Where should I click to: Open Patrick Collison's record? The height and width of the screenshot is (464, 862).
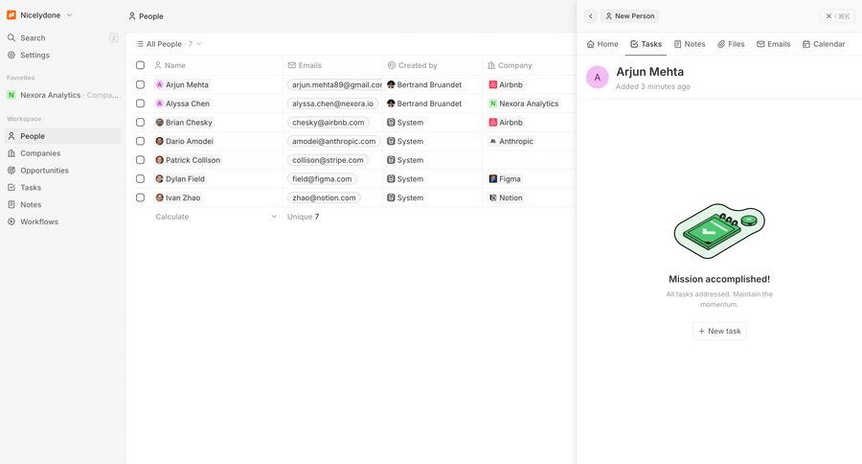coord(188,160)
